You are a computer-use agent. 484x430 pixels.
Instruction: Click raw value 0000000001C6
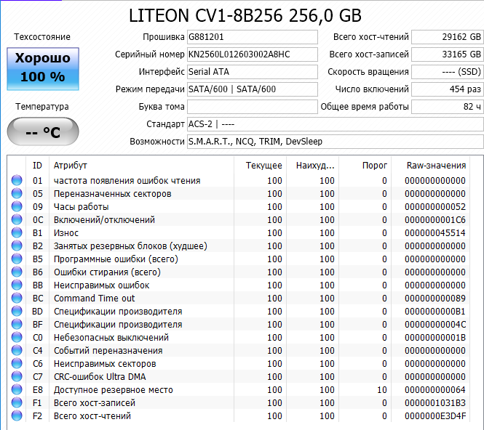[x=435, y=220]
